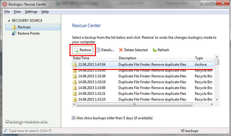The height and width of the screenshot is (136, 231).
Task: Click the description of the 1:33:19 backup
Action: (x=152, y=82)
